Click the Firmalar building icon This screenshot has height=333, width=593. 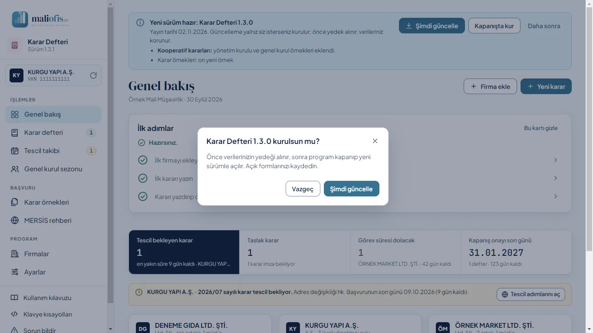click(x=15, y=254)
